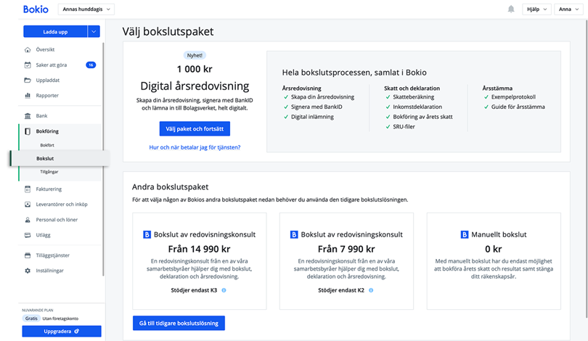Click the Översikt home icon
588x341 pixels.
point(28,49)
